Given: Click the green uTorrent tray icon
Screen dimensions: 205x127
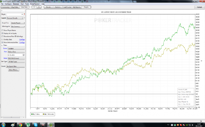Looking at the screenshot, I should coord(175,125).
